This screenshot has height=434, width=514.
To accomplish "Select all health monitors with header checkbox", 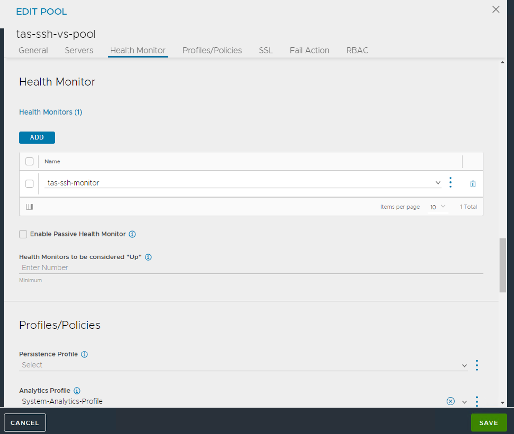I will coord(30,161).
